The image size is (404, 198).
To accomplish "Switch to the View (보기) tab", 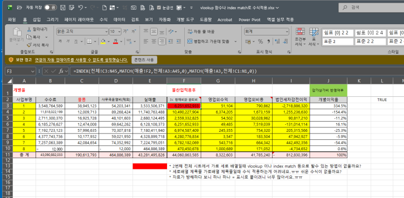I will (149, 19).
